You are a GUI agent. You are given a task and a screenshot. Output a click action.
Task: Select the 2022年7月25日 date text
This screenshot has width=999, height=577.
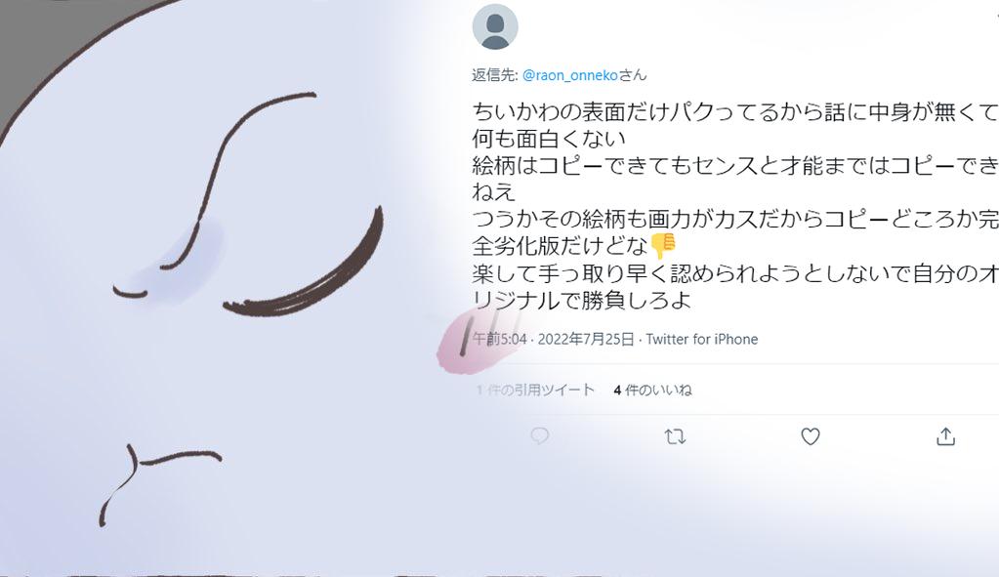click(x=586, y=339)
